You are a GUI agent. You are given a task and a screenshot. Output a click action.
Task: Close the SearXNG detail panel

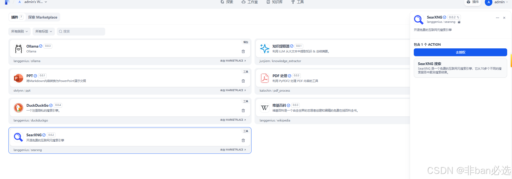point(504,18)
